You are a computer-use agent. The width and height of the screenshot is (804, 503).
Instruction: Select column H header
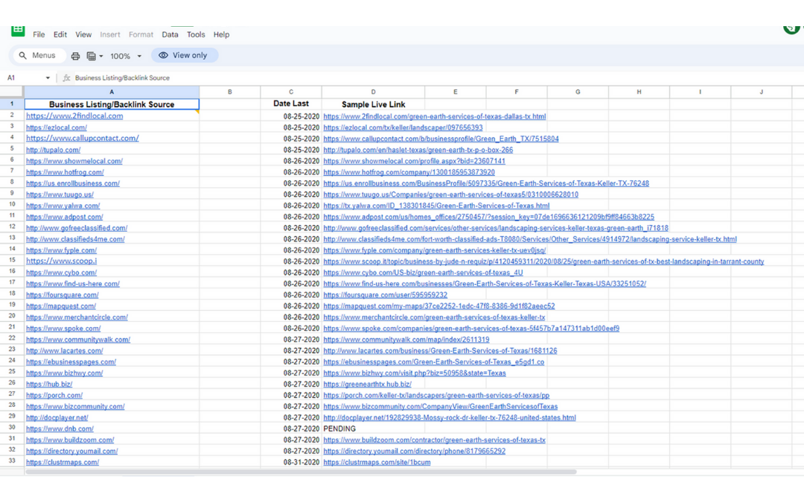click(x=639, y=92)
